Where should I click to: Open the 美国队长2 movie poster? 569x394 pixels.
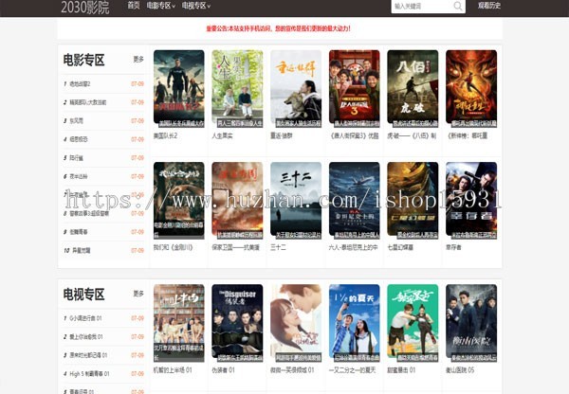(x=178, y=89)
